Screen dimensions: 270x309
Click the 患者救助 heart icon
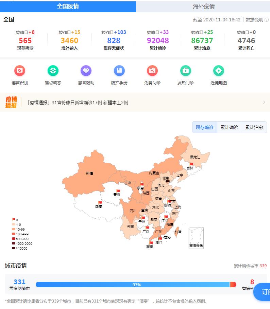86,71
